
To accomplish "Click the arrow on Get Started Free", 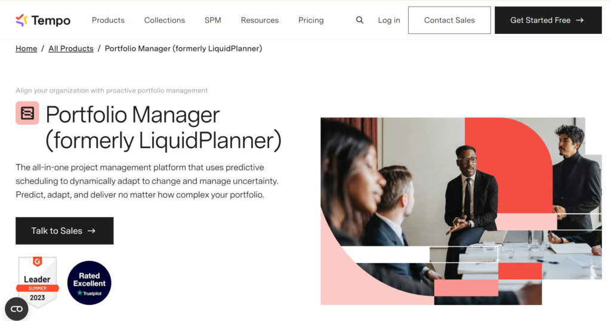I will (580, 20).
